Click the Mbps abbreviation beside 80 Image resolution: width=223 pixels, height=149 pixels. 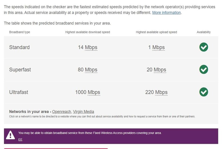pyautogui.click(x=91, y=70)
